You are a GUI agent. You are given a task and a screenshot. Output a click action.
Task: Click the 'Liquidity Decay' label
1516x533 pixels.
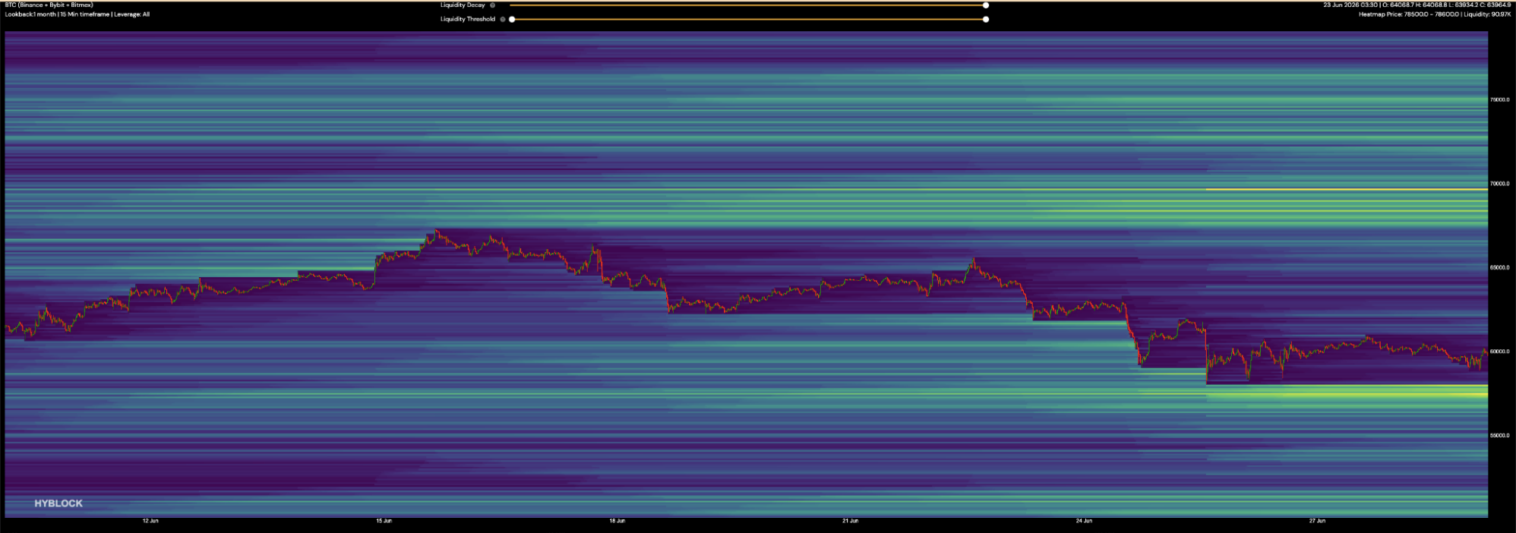[x=463, y=5]
